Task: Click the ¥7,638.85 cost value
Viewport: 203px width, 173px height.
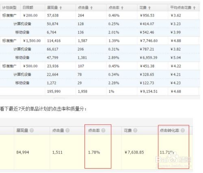Action: coord(134,152)
